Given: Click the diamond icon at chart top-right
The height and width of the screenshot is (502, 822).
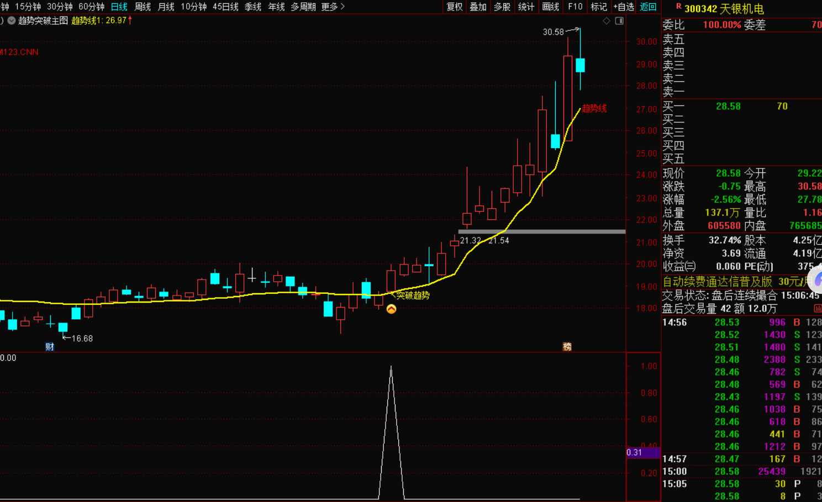Looking at the screenshot, I should click(607, 21).
